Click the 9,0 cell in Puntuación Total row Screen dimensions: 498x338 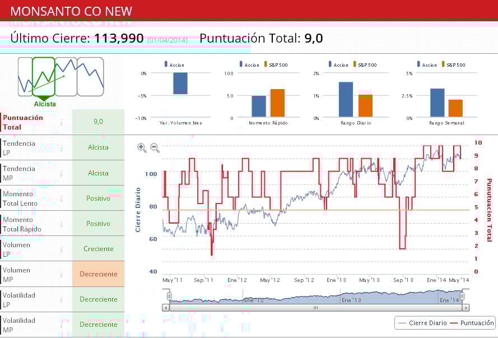coord(98,122)
